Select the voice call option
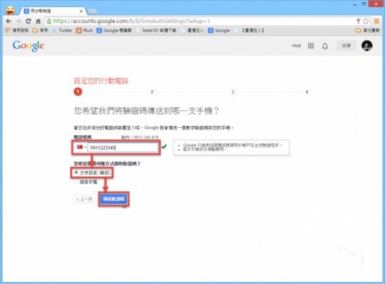The height and width of the screenshot is (284, 385). coord(86,182)
